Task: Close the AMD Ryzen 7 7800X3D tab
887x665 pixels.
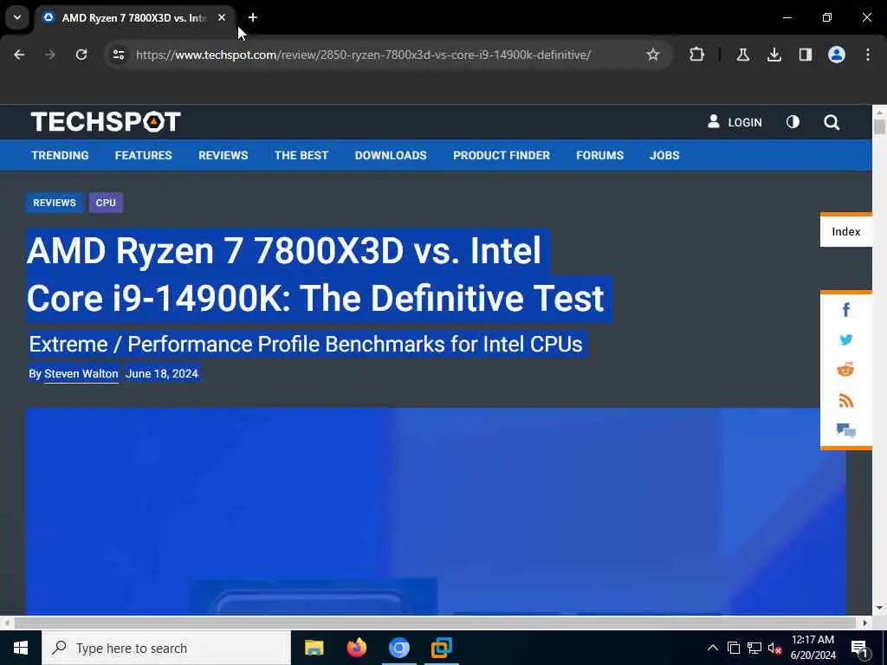Action: tap(222, 17)
